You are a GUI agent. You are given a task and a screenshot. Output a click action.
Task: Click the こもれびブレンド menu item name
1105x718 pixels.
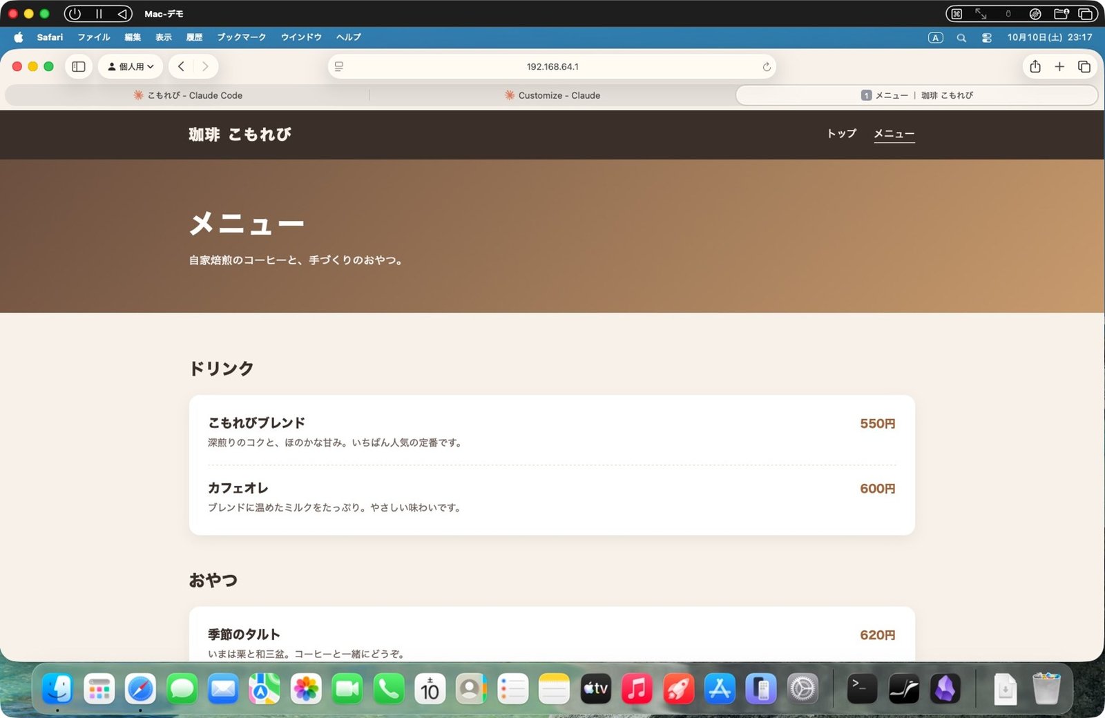[257, 423]
